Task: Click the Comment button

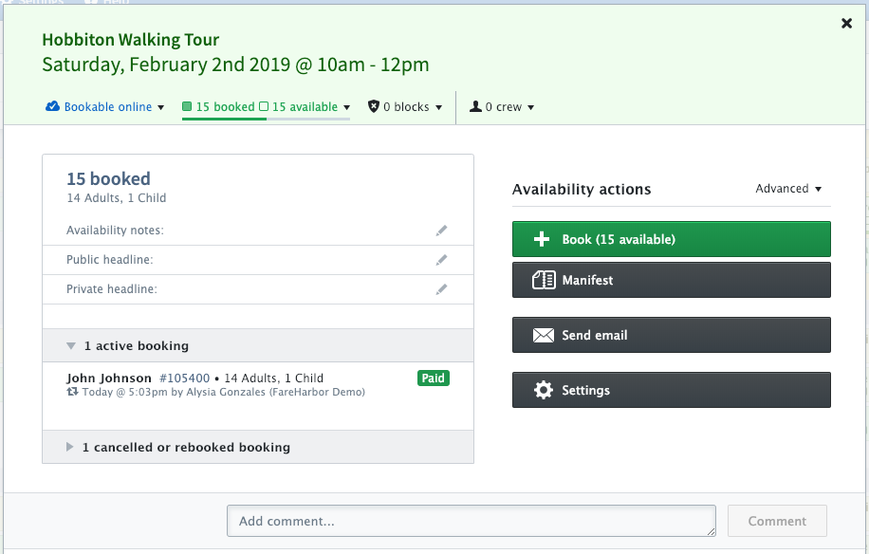Action: (x=776, y=521)
